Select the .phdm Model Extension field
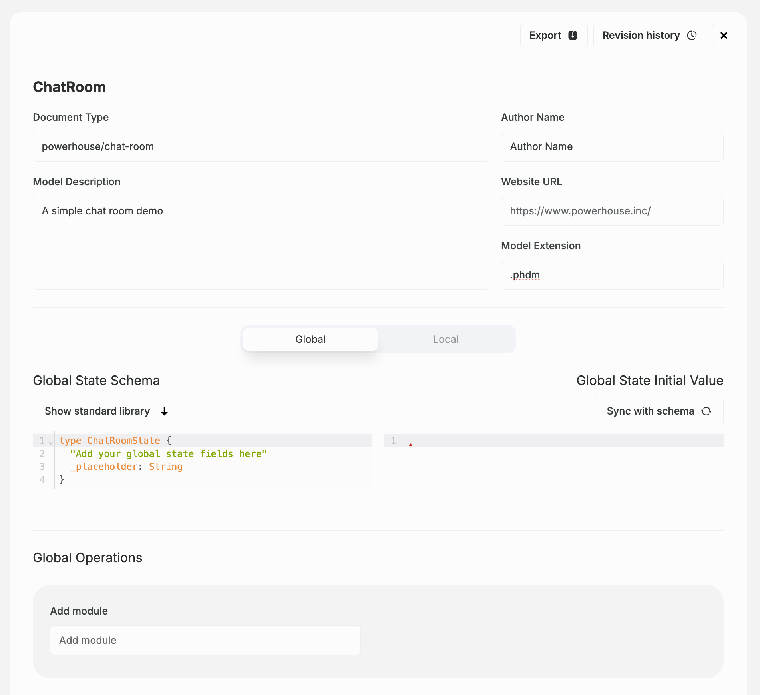The image size is (760, 695). coord(612,275)
